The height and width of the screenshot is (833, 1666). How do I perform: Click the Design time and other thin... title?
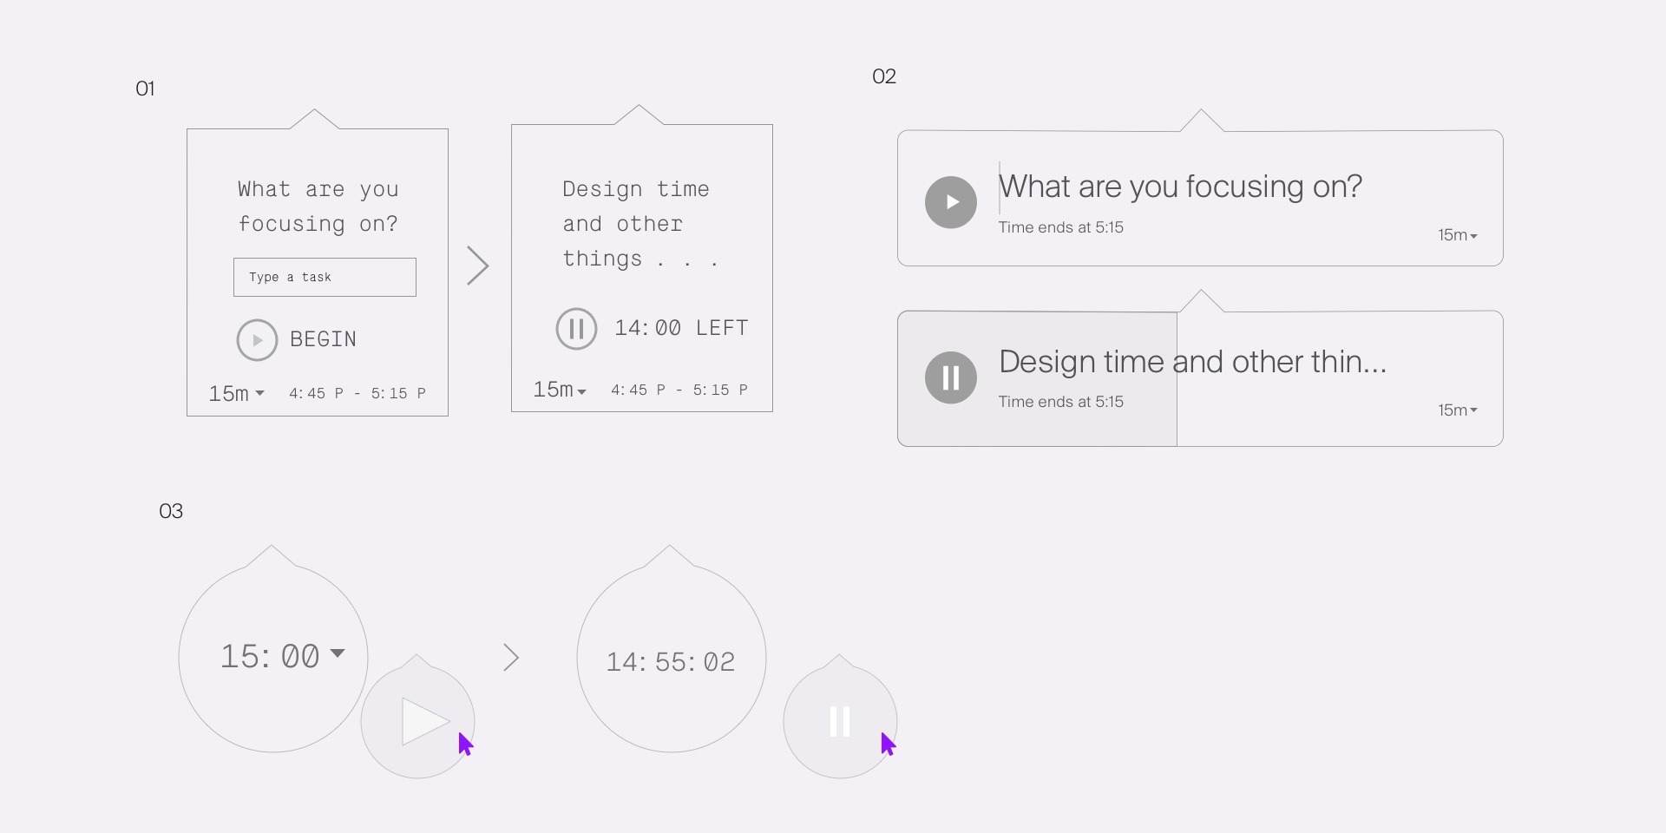coord(1193,362)
